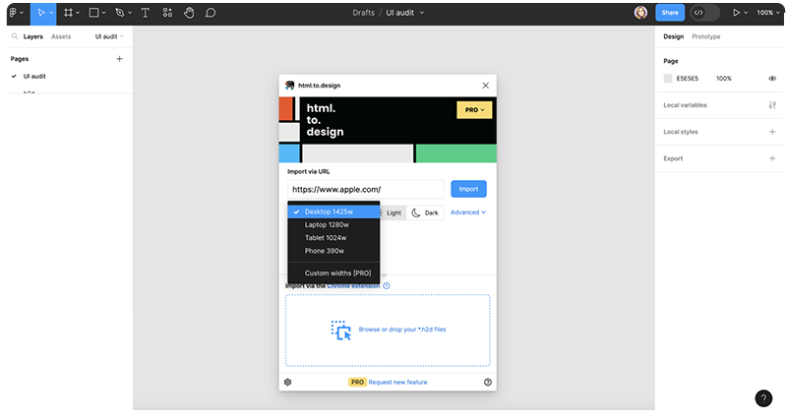Open the Move tool options chevron
Image resolution: width=787 pixels, height=420 pixels.
pyautogui.click(x=51, y=13)
